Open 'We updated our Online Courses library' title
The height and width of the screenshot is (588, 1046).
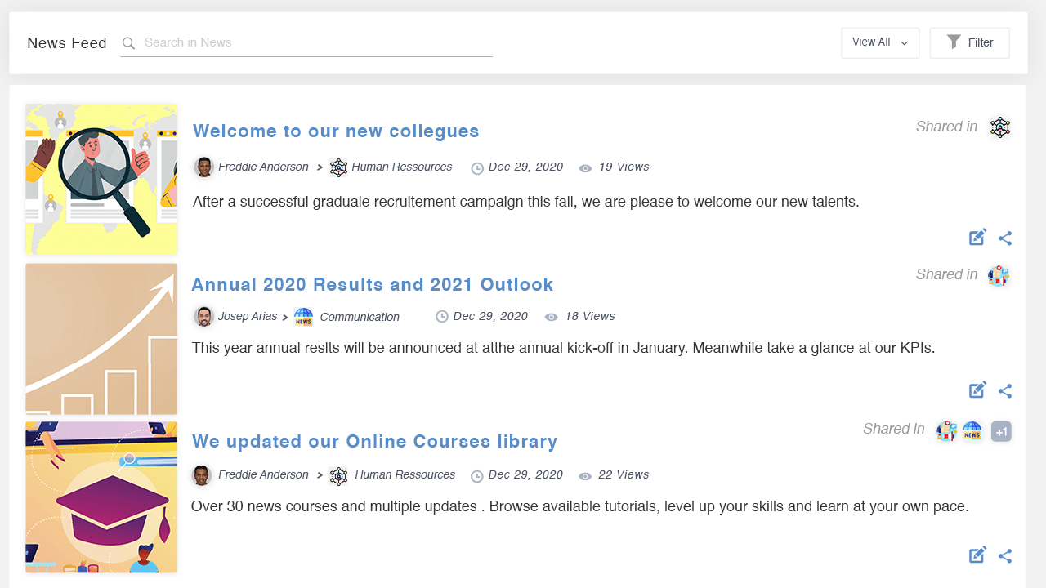374,442
